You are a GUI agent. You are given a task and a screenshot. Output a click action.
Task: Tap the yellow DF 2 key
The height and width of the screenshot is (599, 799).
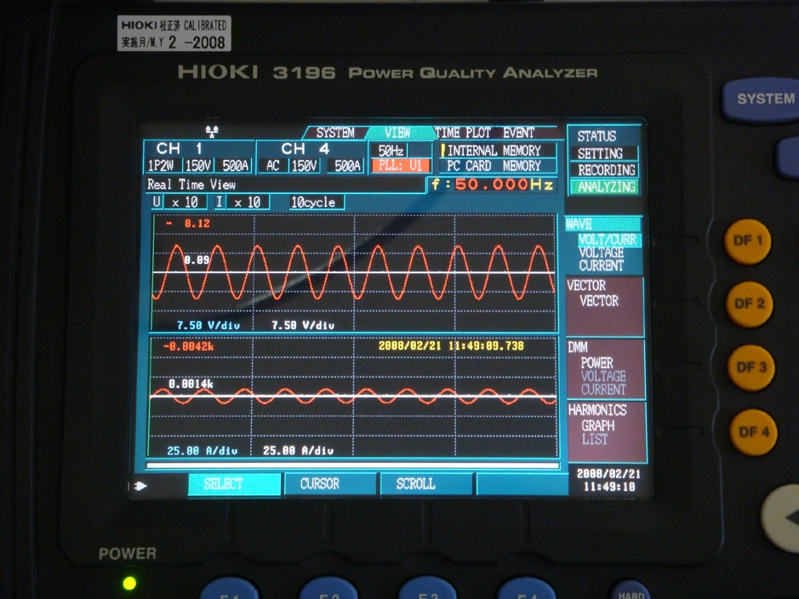pos(749,304)
